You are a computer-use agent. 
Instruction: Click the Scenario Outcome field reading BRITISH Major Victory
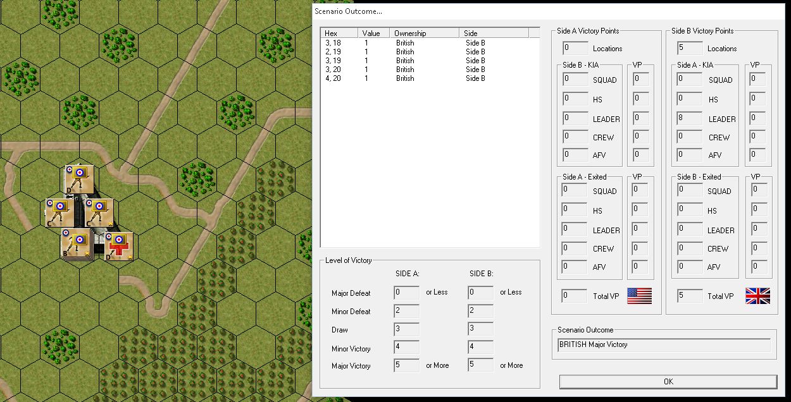point(664,345)
